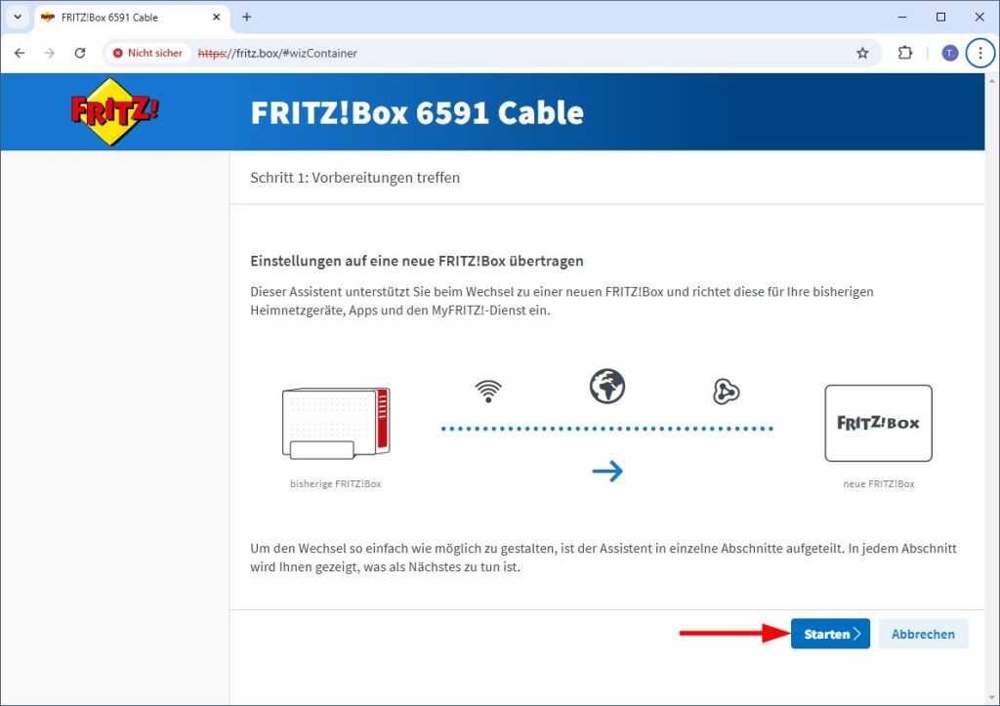Click the 'Nicht sicher' security badge

click(x=146, y=54)
